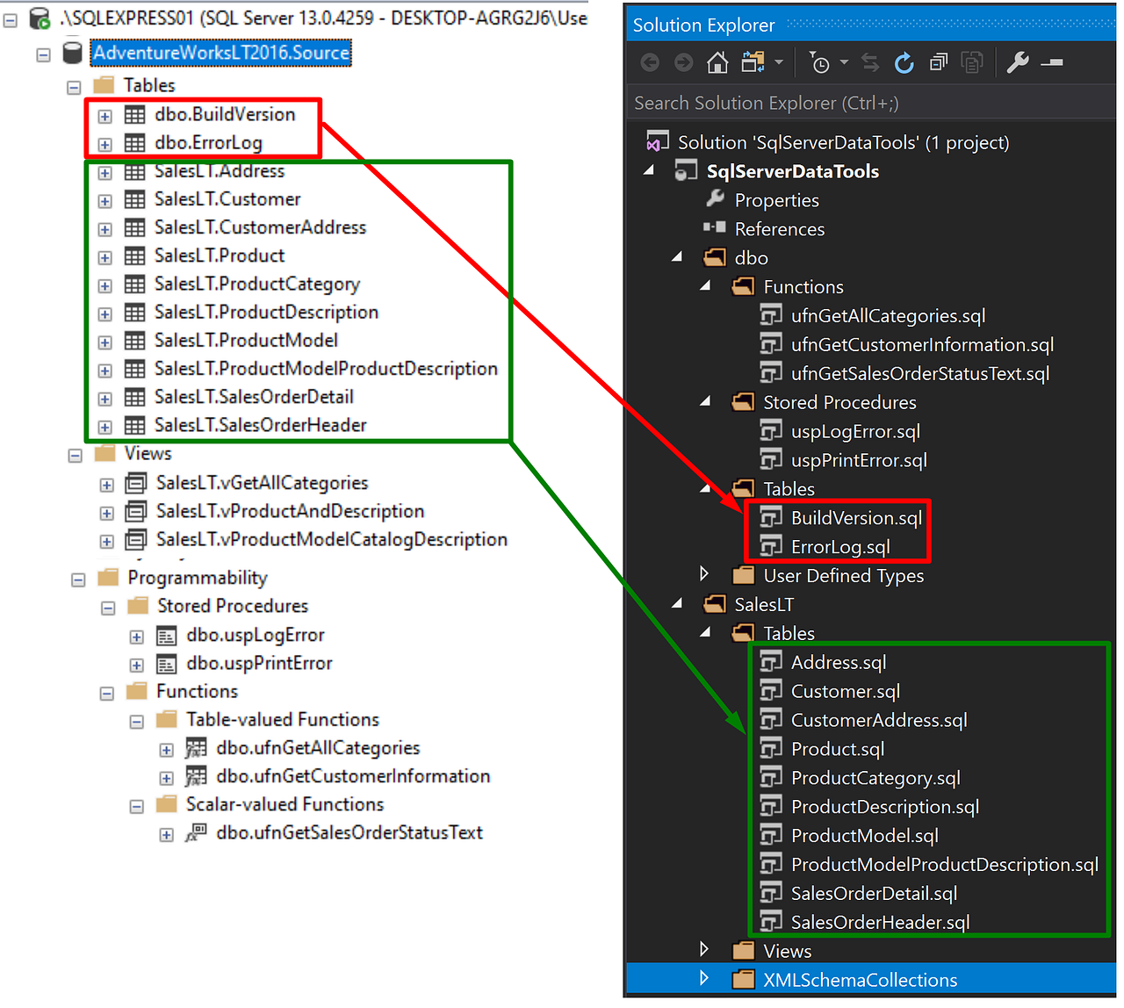Viewport: 1124px width, 1008px height.
Task: Collapse the Tables folder in Object Explorer
Action: click(x=74, y=87)
